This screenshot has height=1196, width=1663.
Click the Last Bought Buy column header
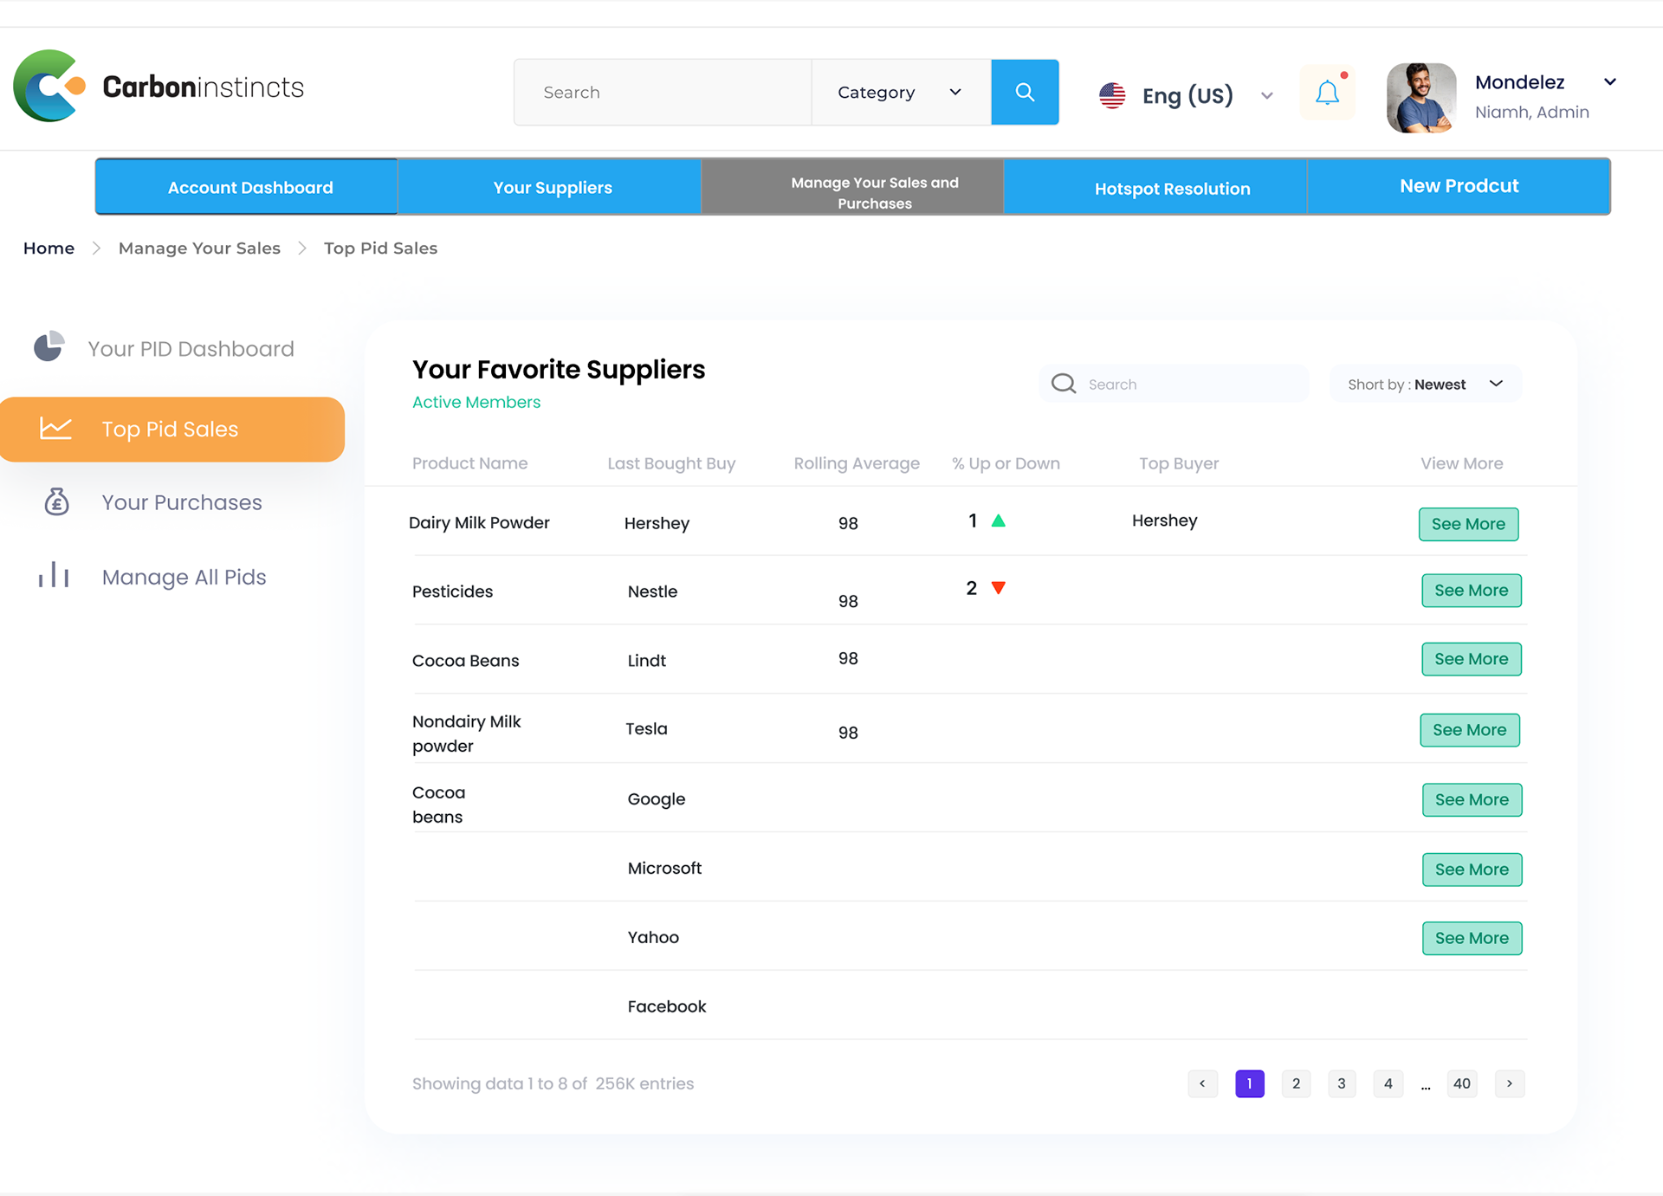[x=671, y=463]
